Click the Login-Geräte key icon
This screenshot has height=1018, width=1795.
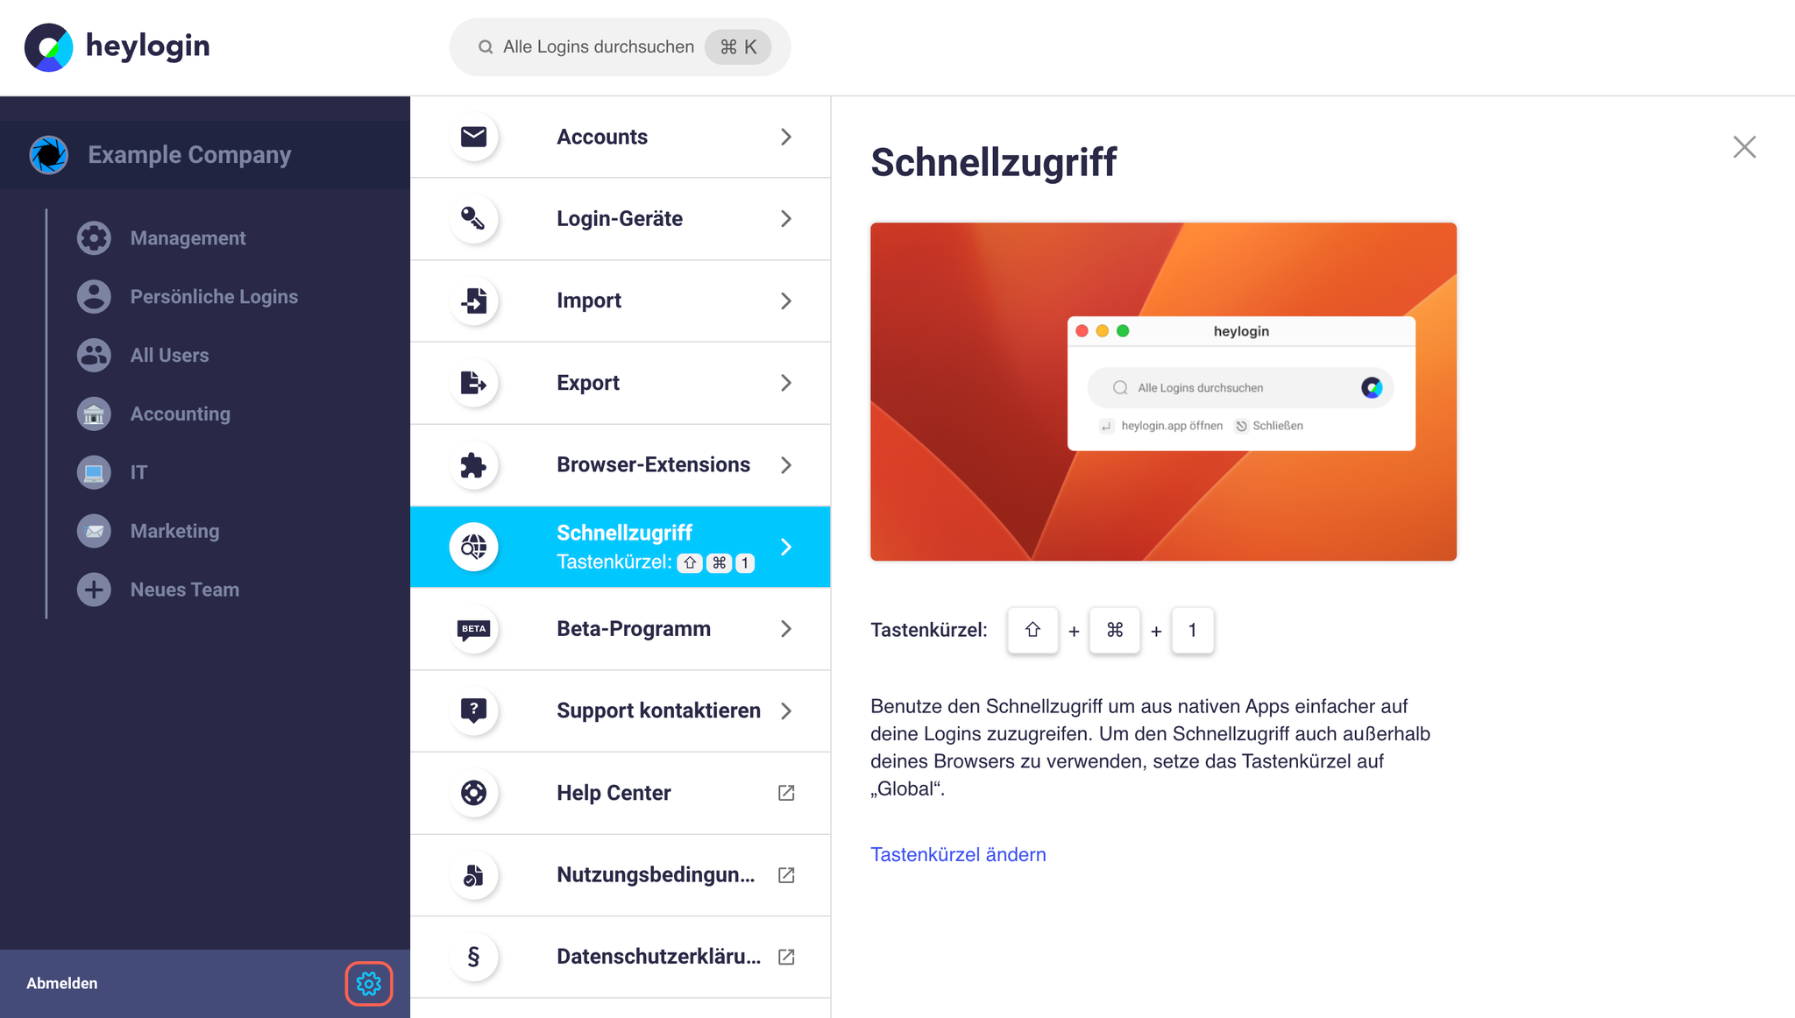point(474,219)
